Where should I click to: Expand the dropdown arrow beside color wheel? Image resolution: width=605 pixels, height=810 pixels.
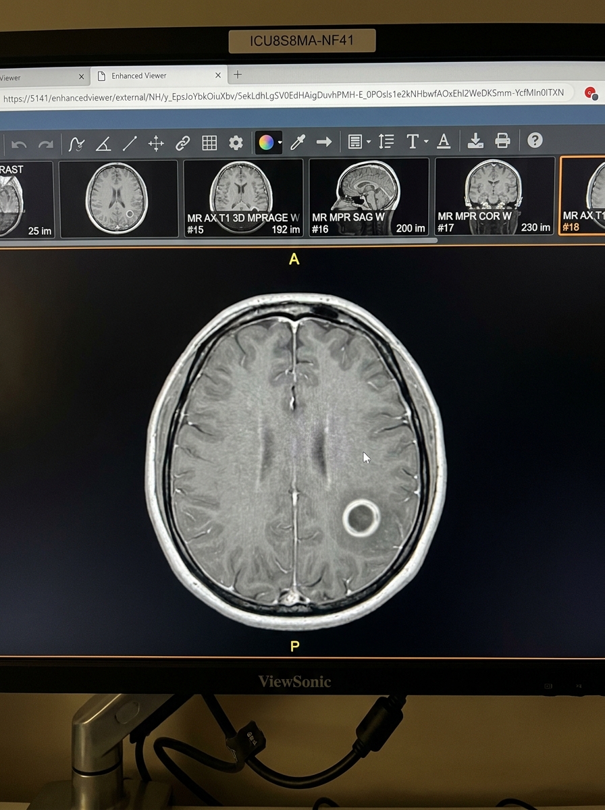coord(280,143)
